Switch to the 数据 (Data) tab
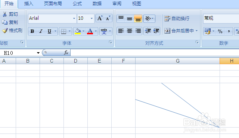This screenshot has height=138, width=239. coord(97,4)
